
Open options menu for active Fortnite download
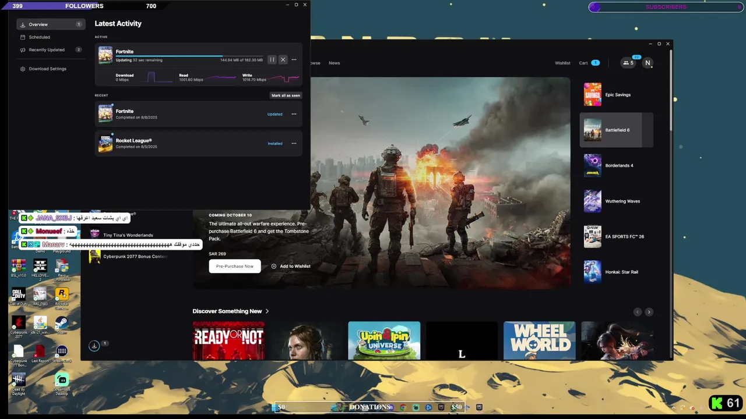tap(294, 59)
